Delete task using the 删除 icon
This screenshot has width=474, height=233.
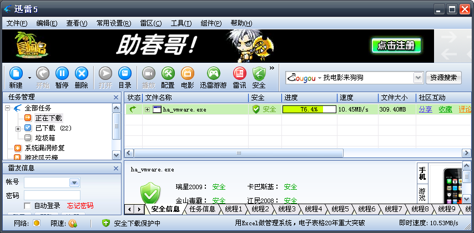(x=82, y=73)
